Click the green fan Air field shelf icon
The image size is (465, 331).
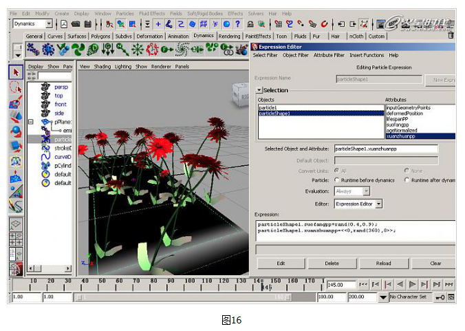(78, 50)
